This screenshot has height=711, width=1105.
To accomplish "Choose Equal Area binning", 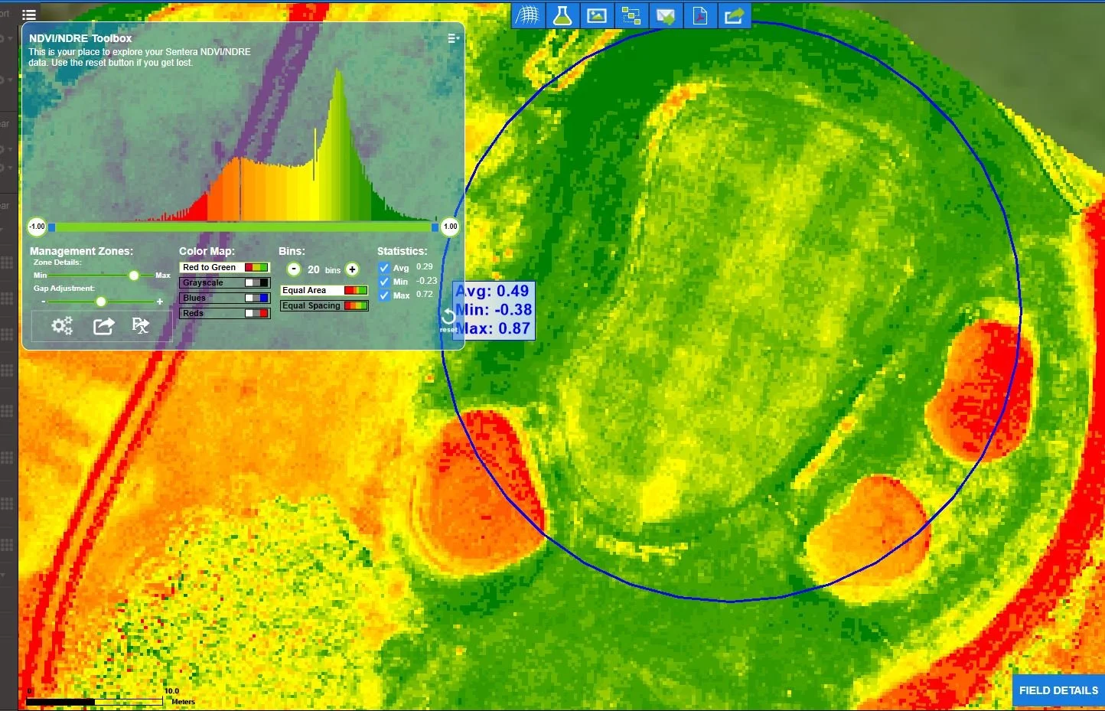I will [324, 290].
